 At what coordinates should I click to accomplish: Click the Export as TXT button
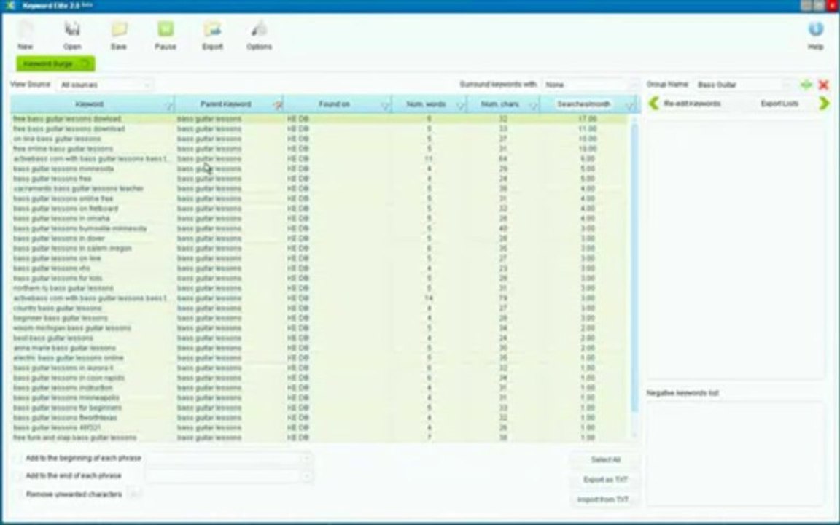point(605,480)
